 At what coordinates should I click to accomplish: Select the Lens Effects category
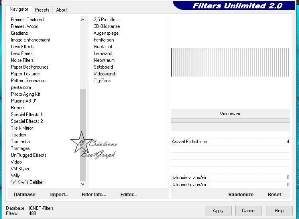pos(22,47)
